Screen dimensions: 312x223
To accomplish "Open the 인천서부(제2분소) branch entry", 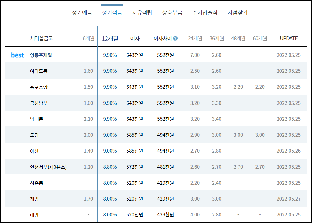I will pos(48,167).
